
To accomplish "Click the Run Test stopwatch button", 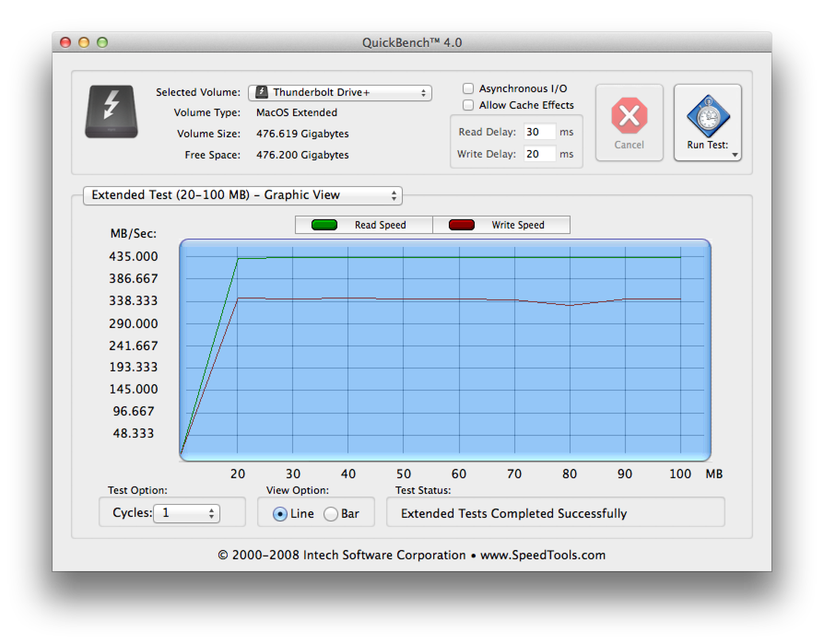I will pos(707,123).
